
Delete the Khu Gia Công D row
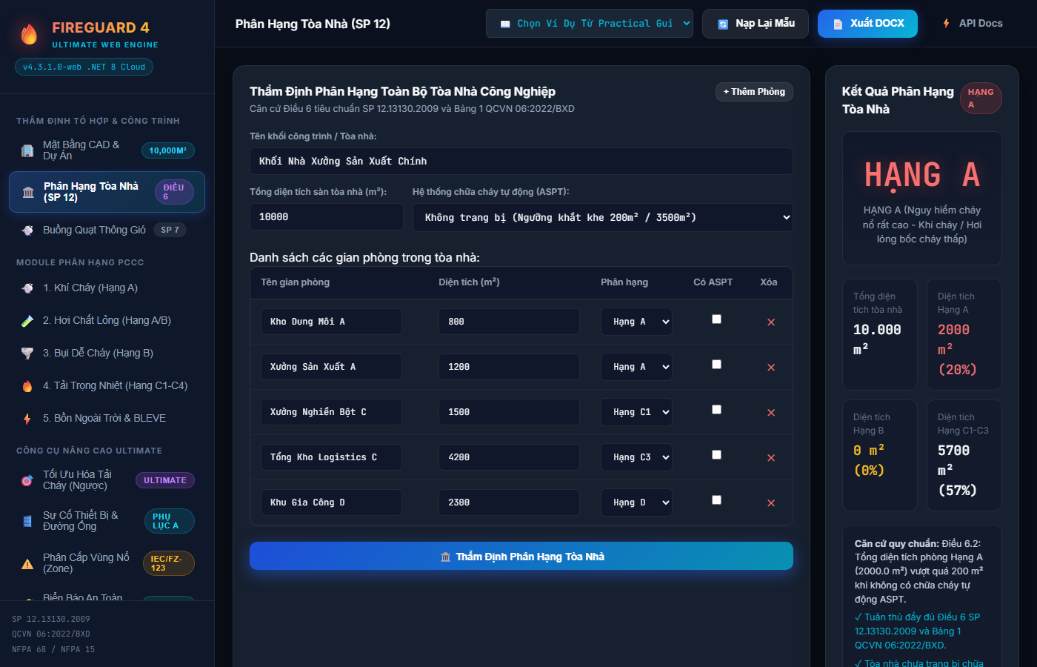(x=771, y=503)
